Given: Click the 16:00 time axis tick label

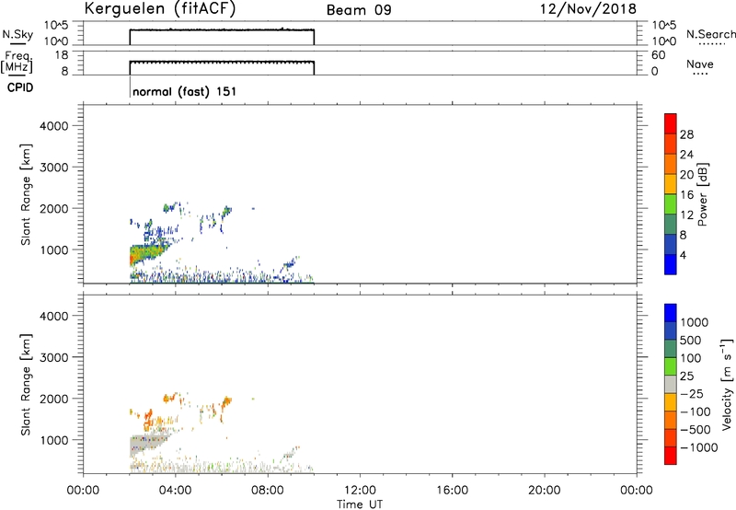Looking at the screenshot, I should click(x=452, y=491).
